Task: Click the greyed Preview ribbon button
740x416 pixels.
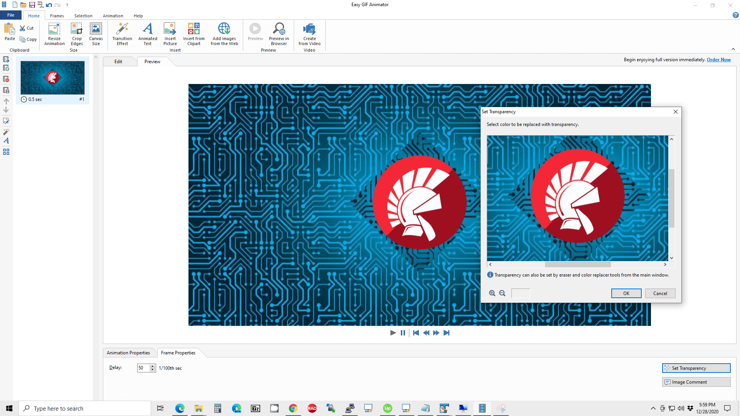Action: [x=255, y=32]
